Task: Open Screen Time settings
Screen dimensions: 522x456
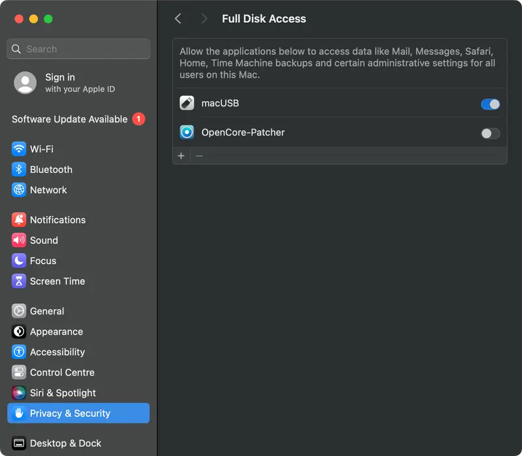Action: (x=55, y=281)
